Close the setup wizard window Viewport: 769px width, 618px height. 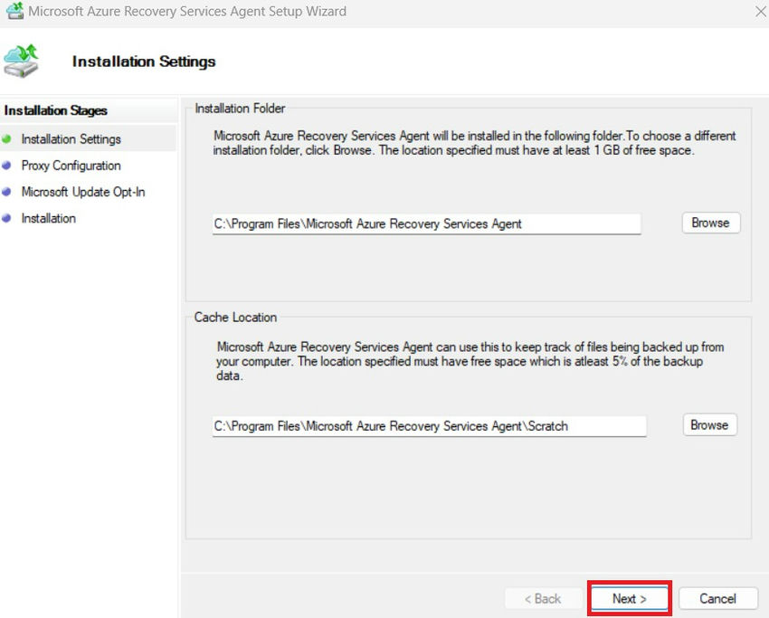(761, 12)
